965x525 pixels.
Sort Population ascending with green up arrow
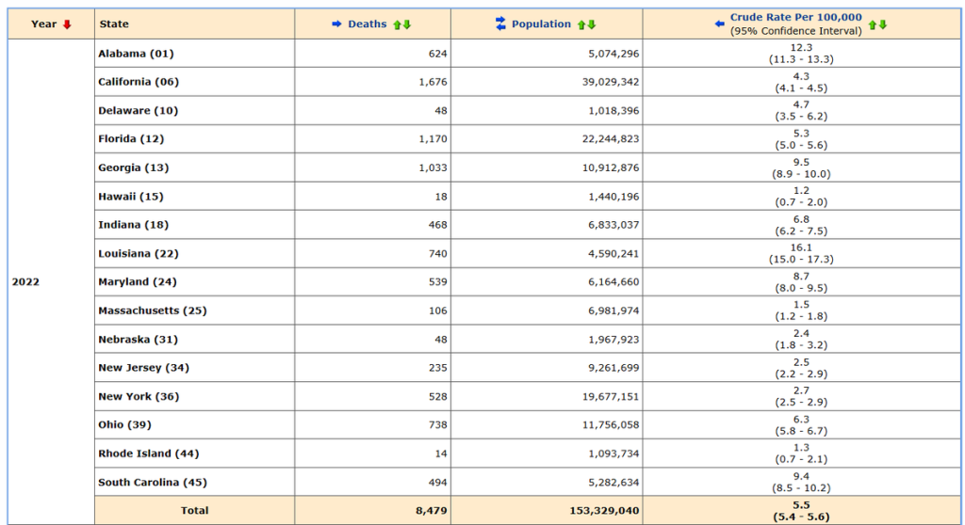[581, 24]
